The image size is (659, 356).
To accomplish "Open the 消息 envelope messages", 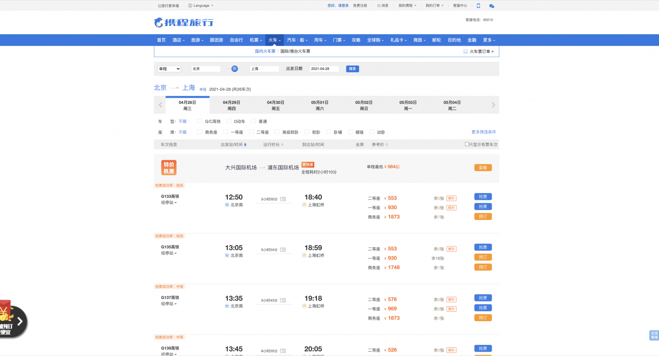I will [x=383, y=6].
